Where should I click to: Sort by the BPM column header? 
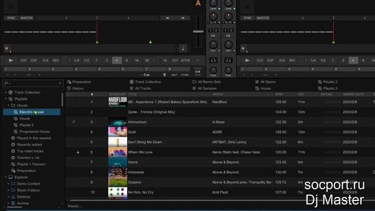point(279,94)
